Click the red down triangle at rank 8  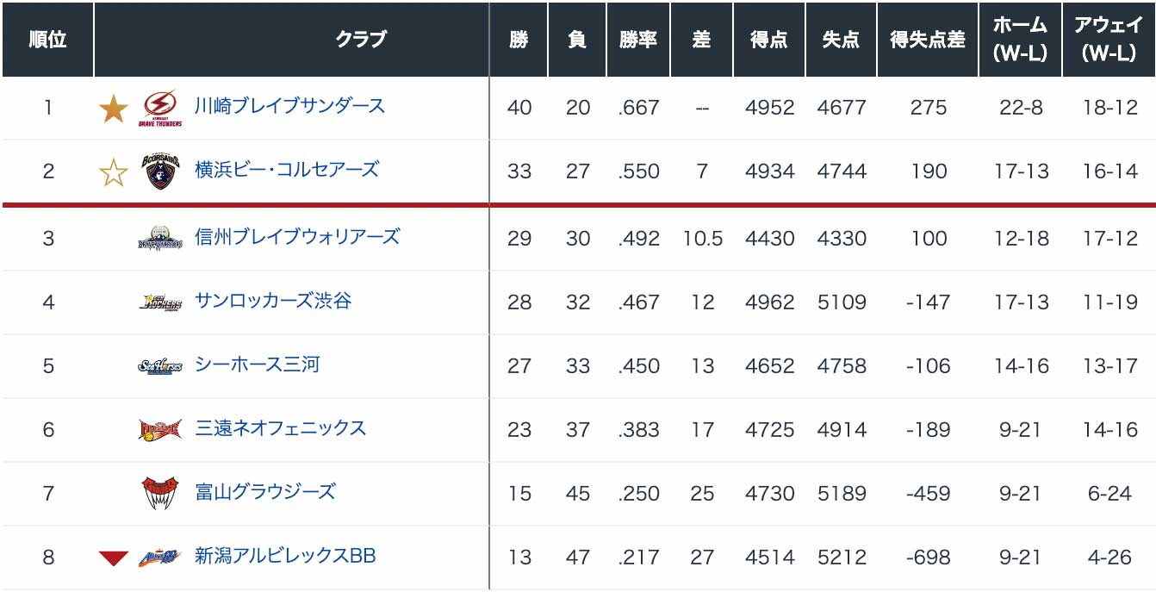click(x=113, y=558)
